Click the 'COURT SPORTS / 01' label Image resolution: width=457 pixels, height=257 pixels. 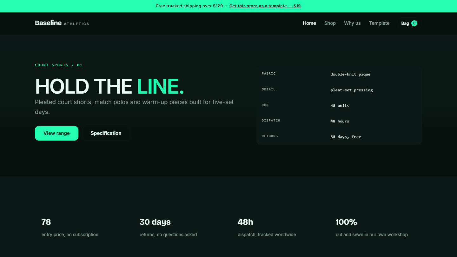[x=59, y=65]
